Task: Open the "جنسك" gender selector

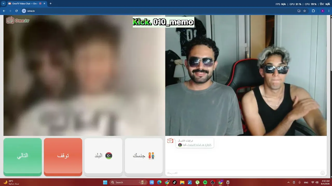Action: 144,156
